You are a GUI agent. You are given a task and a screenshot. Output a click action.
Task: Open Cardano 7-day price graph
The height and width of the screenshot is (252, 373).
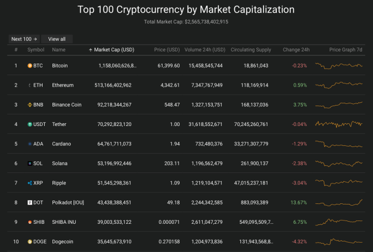click(339, 144)
